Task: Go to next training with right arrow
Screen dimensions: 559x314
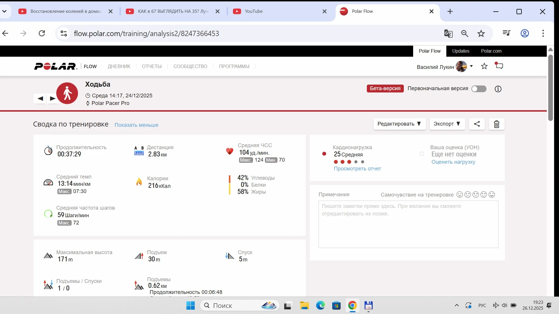Action: pos(53,99)
